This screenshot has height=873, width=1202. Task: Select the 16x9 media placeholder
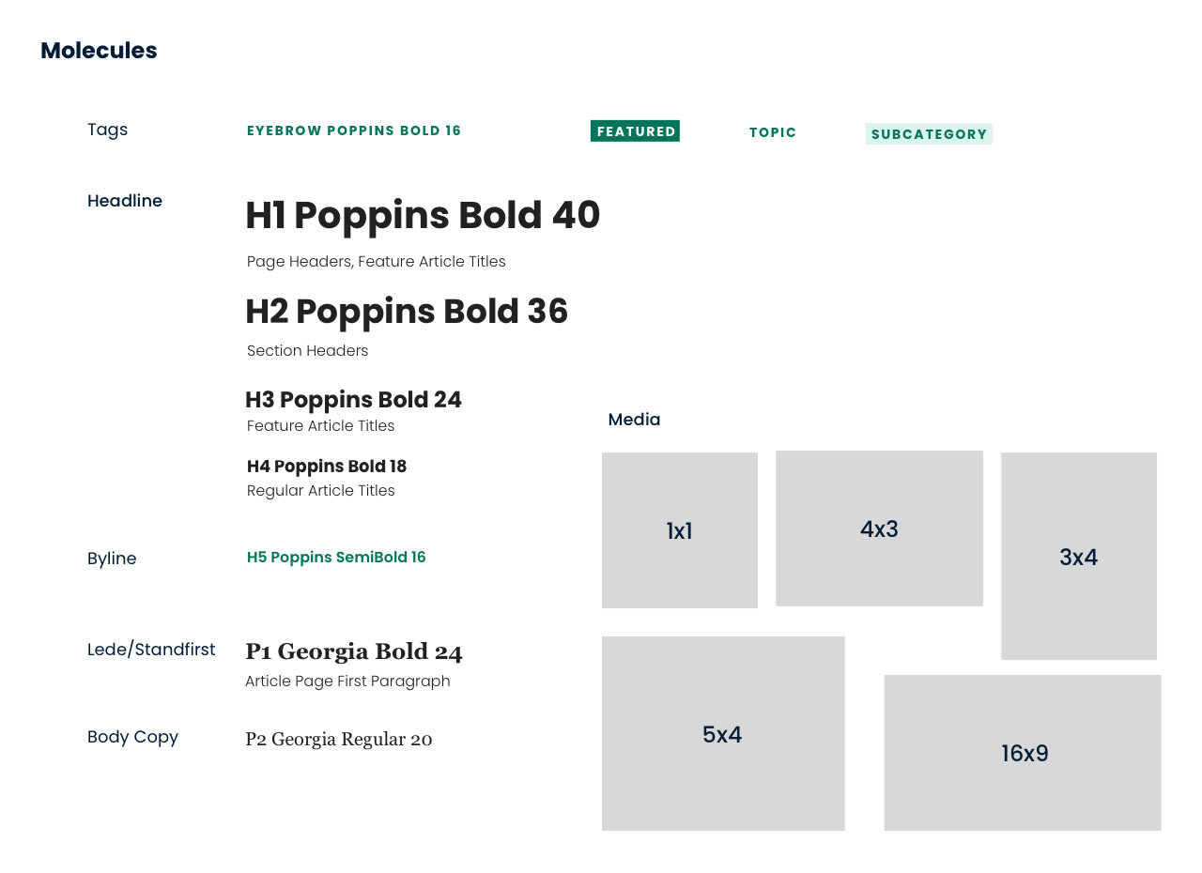1023,753
